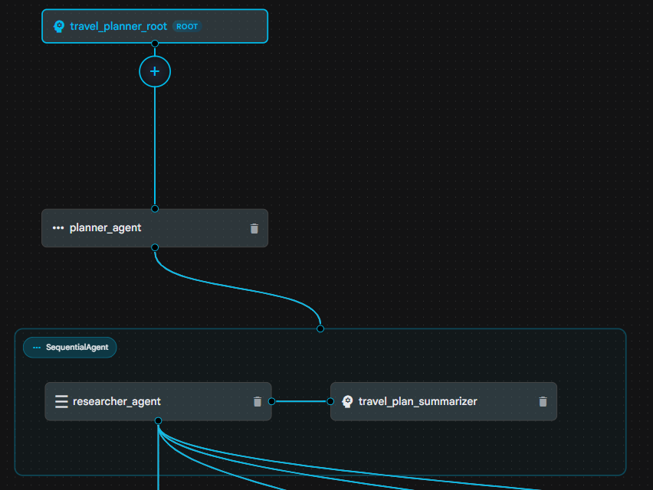Remove travel_plan_summarizer with its trash icon
The height and width of the screenshot is (490, 653).
[543, 401]
